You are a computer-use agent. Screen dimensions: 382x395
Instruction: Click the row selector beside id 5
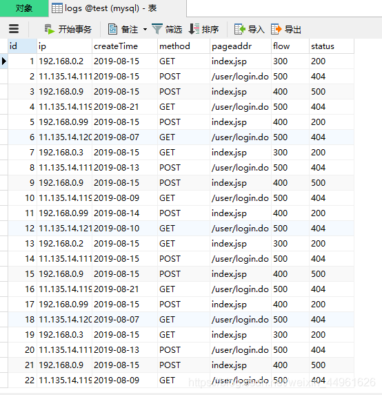coord(3,122)
